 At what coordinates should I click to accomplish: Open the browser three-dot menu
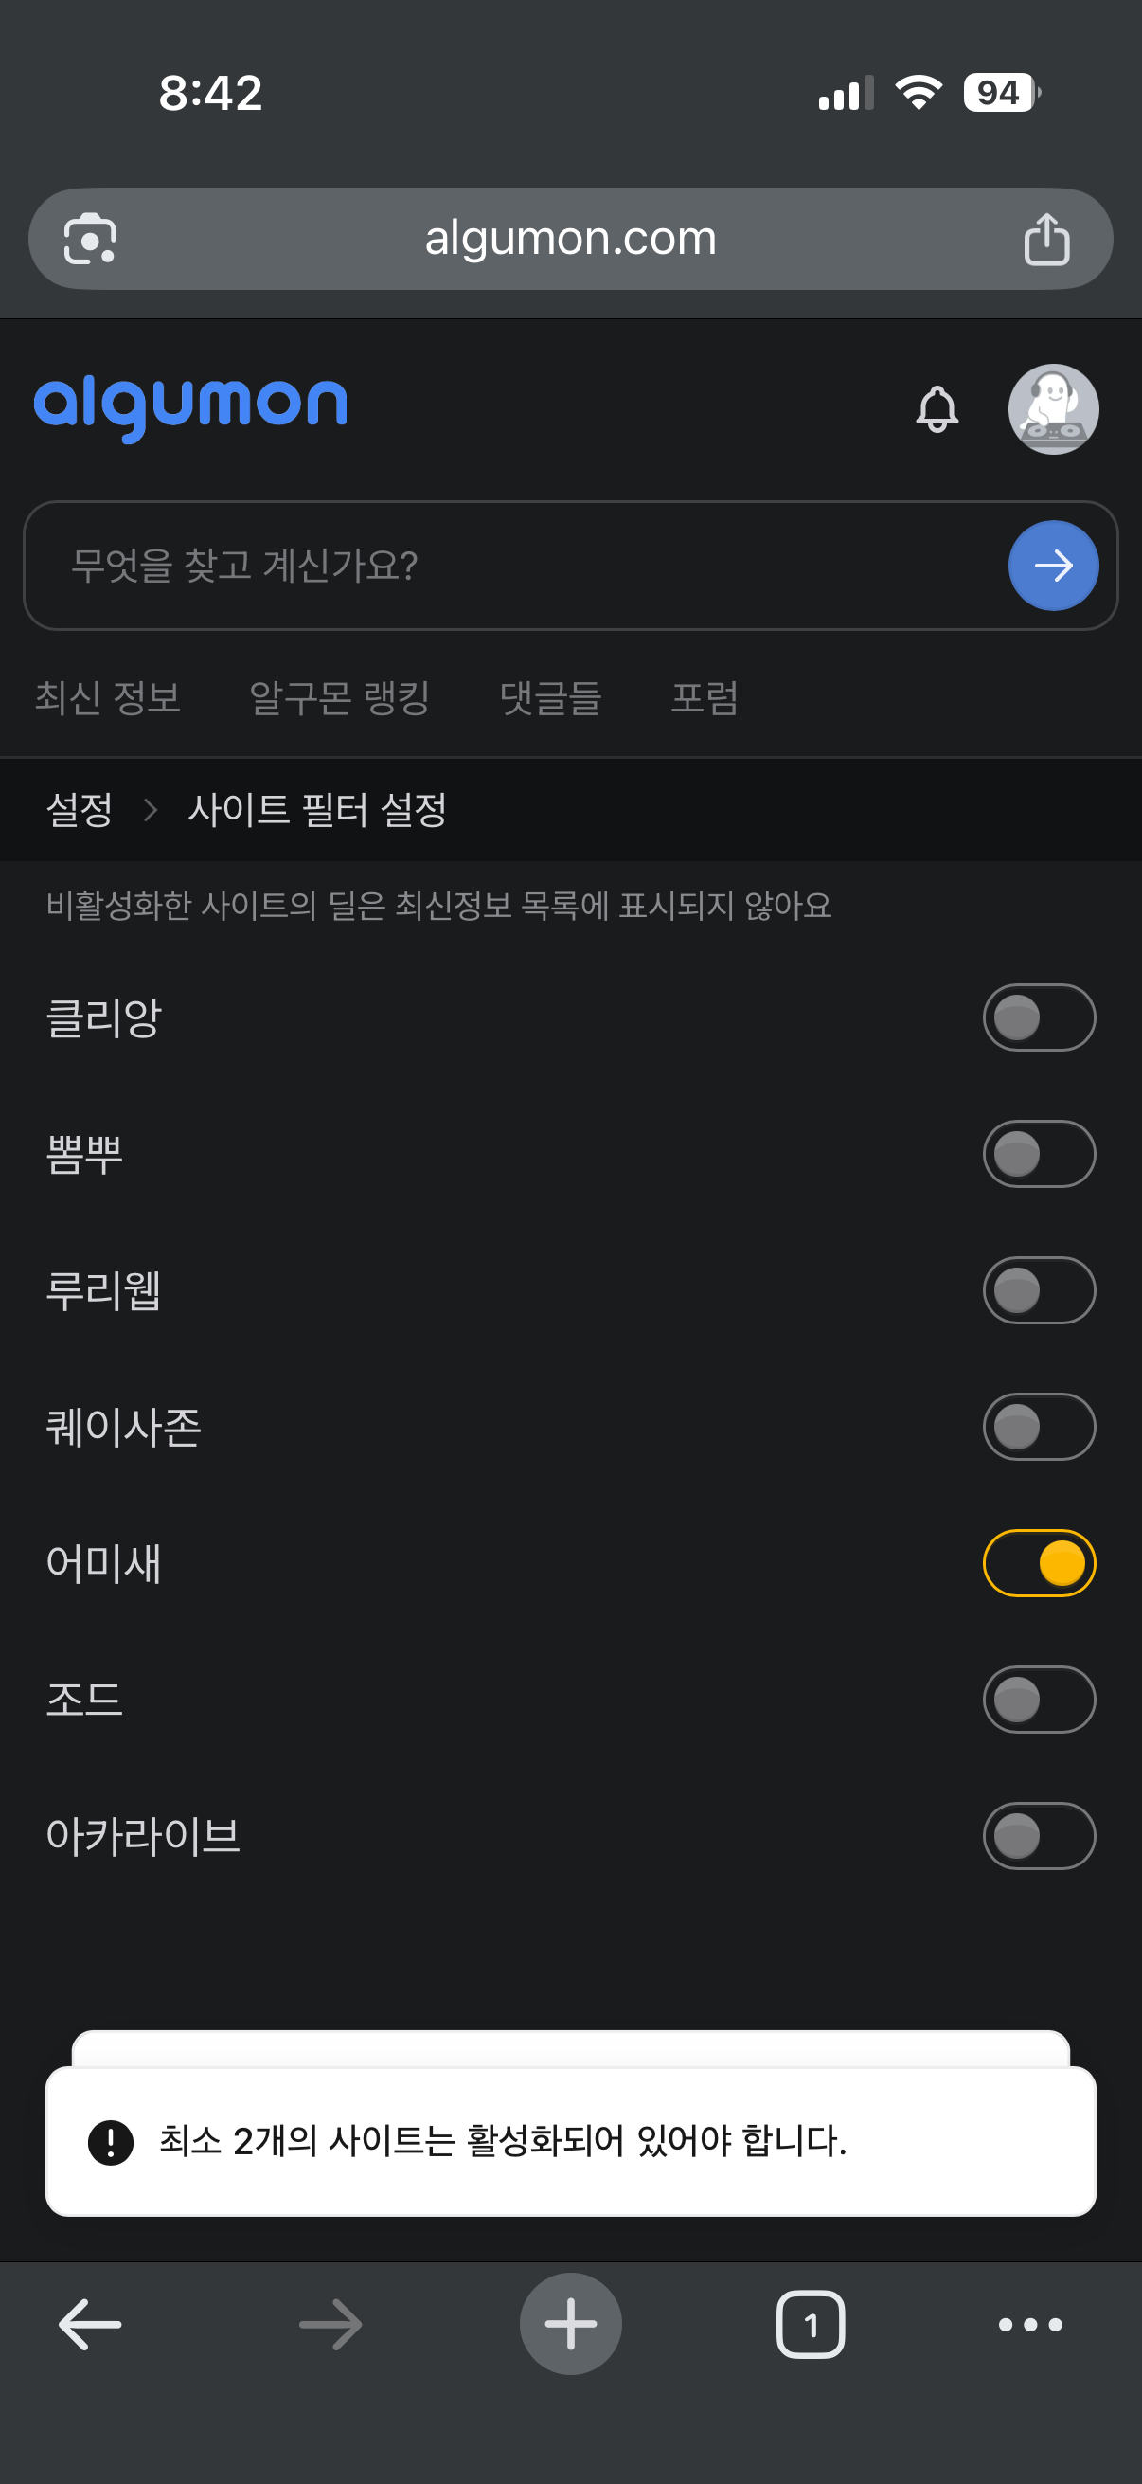point(1029,2325)
